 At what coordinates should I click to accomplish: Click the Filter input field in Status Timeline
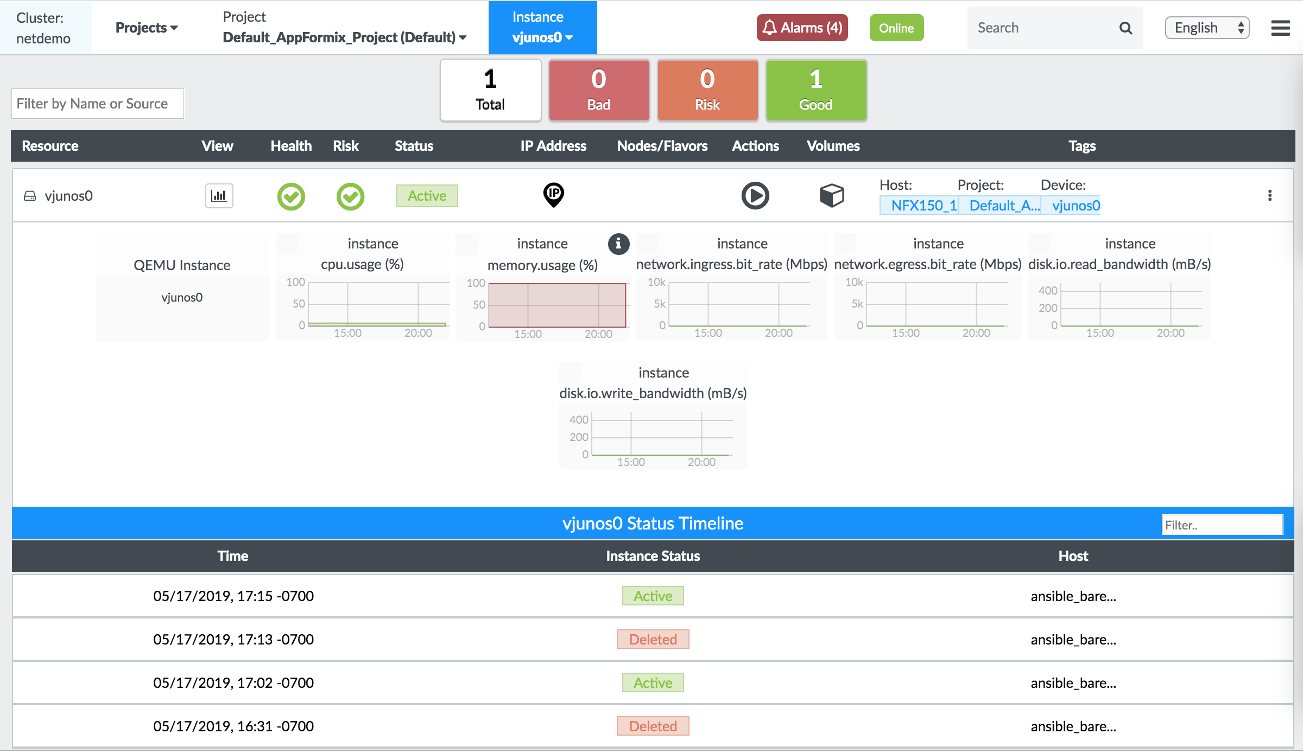point(1222,525)
